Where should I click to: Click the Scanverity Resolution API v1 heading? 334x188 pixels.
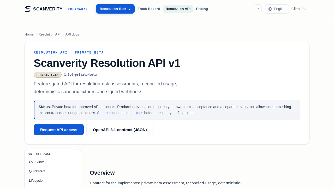point(107,63)
